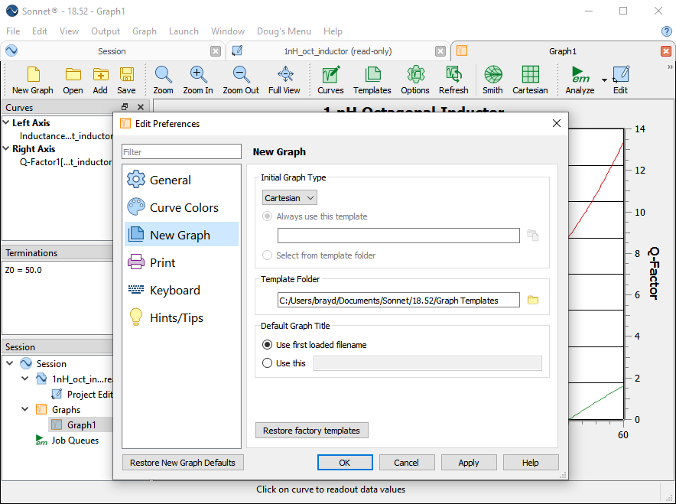The image size is (676, 504).
Task: Select Print preferences category
Action: point(181,262)
